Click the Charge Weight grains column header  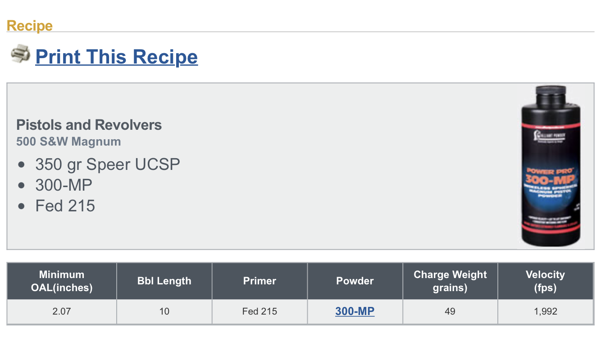click(x=450, y=281)
